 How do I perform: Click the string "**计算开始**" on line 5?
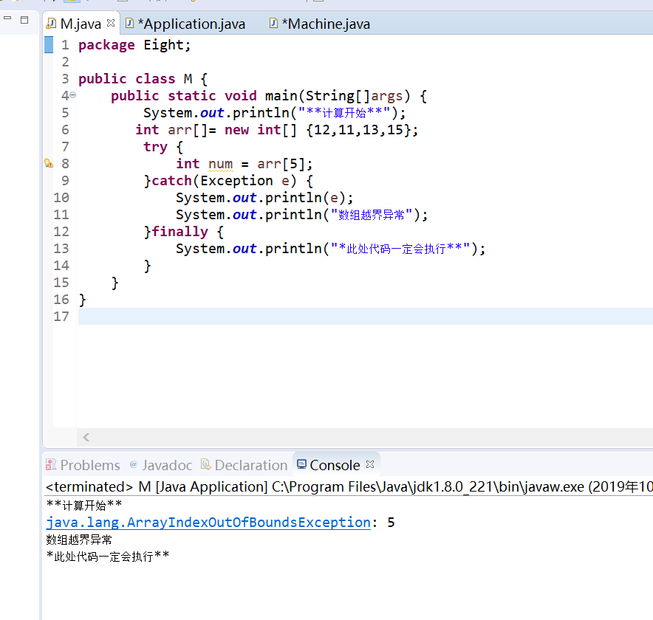(x=344, y=113)
